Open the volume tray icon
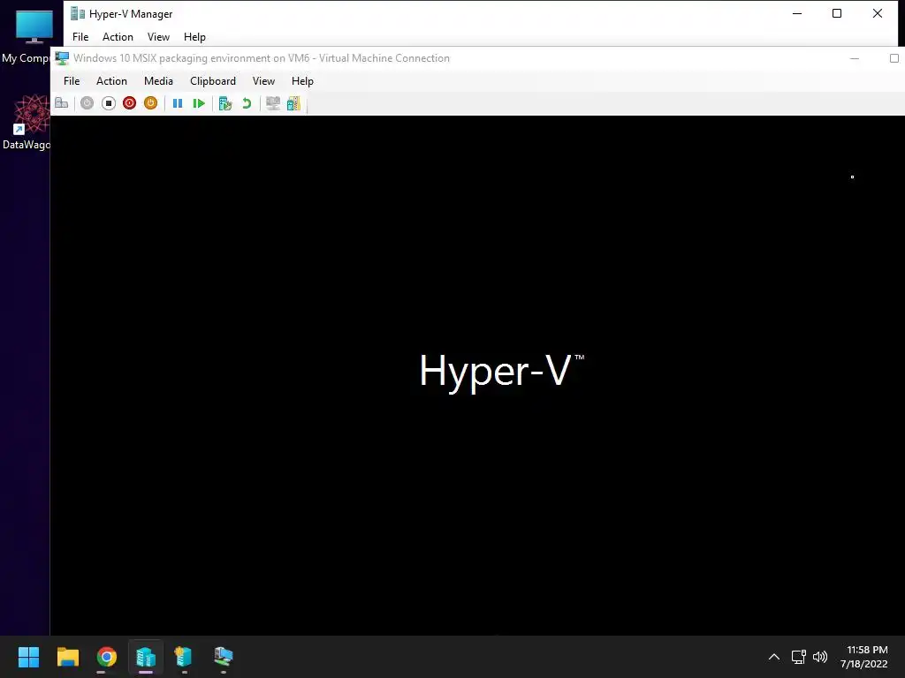The height and width of the screenshot is (678, 905). pyautogui.click(x=819, y=657)
